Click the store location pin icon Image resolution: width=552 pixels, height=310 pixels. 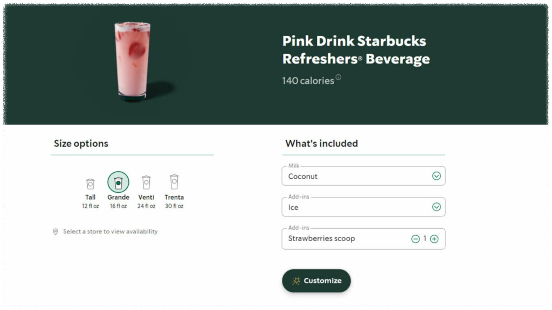(x=56, y=231)
